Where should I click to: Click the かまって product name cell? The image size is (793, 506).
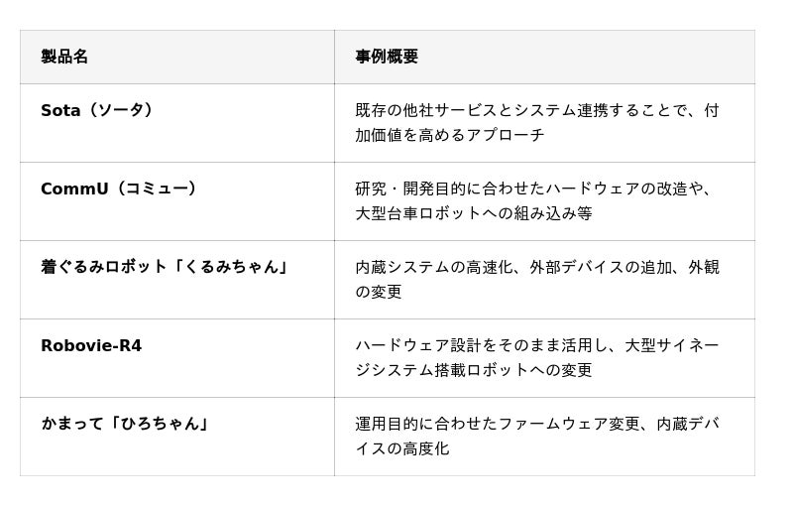coord(76,424)
